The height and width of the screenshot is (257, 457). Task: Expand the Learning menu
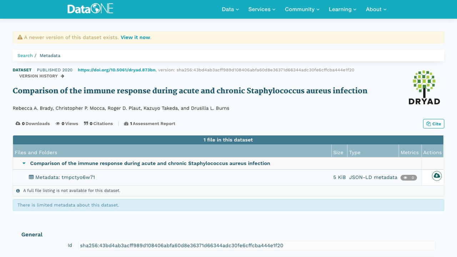(x=342, y=9)
